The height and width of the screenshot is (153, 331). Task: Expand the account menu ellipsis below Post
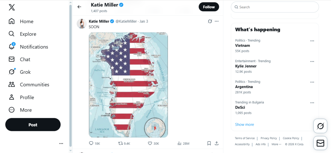[61, 143]
